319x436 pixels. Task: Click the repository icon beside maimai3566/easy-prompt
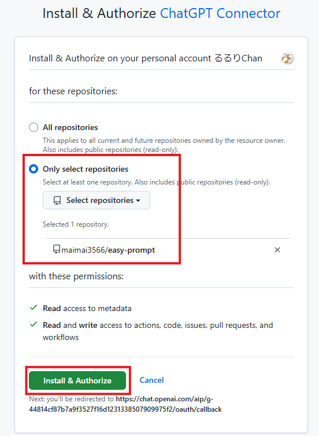pyautogui.click(x=57, y=249)
